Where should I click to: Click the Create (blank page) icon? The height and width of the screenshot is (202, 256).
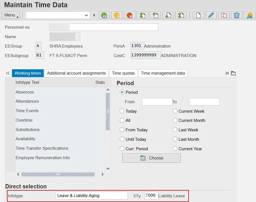[198, 15]
